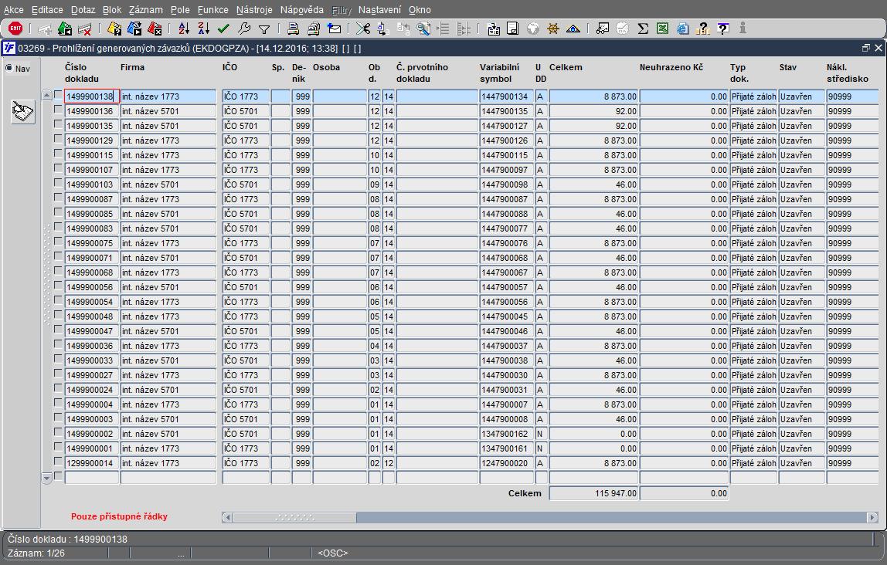Screen dimensions: 887x565
Task: Check the row checkbox for document 1499900047
Action: tap(58, 330)
